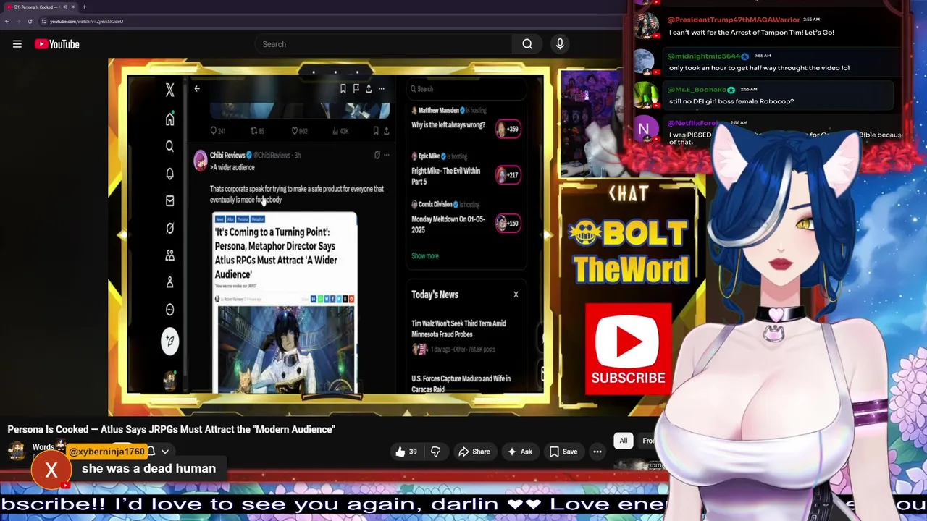The width and height of the screenshot is (927, 521).
Task: View post analytics 43K icon
Action: [340, 131]
